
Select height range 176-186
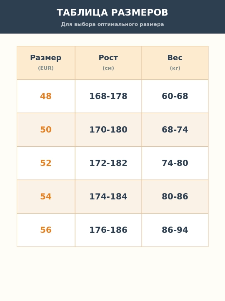click(108, 230)
